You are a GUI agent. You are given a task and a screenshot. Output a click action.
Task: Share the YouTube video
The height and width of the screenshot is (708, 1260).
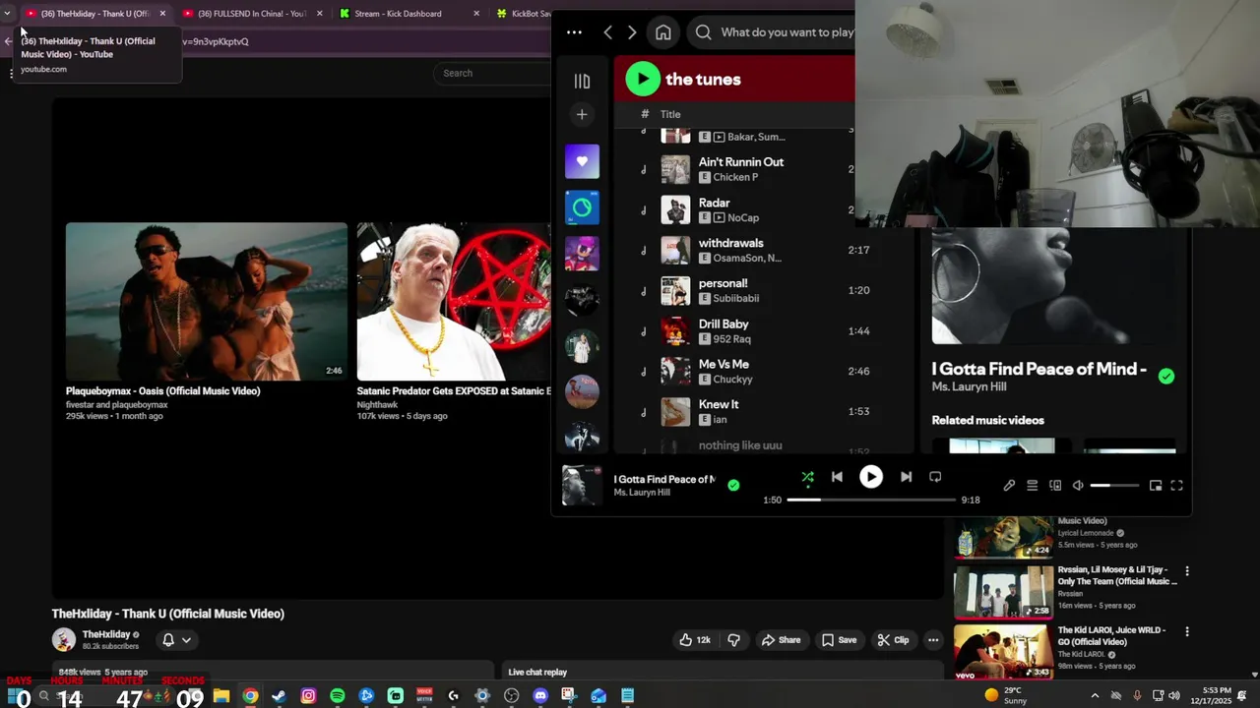pyautogui.click(x=782, y=640)
